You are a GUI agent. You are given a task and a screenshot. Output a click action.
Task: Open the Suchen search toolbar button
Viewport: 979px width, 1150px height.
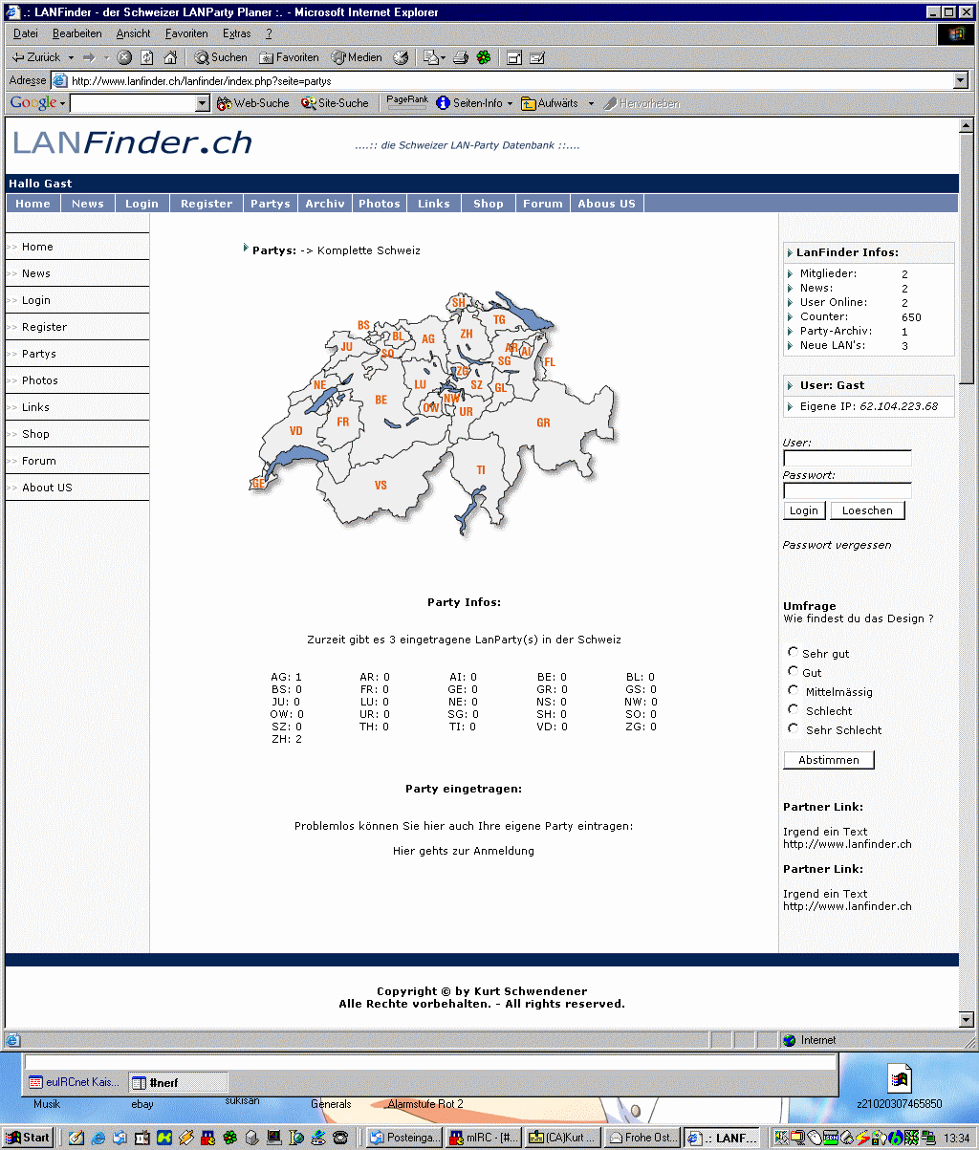(x=221, y=57)
